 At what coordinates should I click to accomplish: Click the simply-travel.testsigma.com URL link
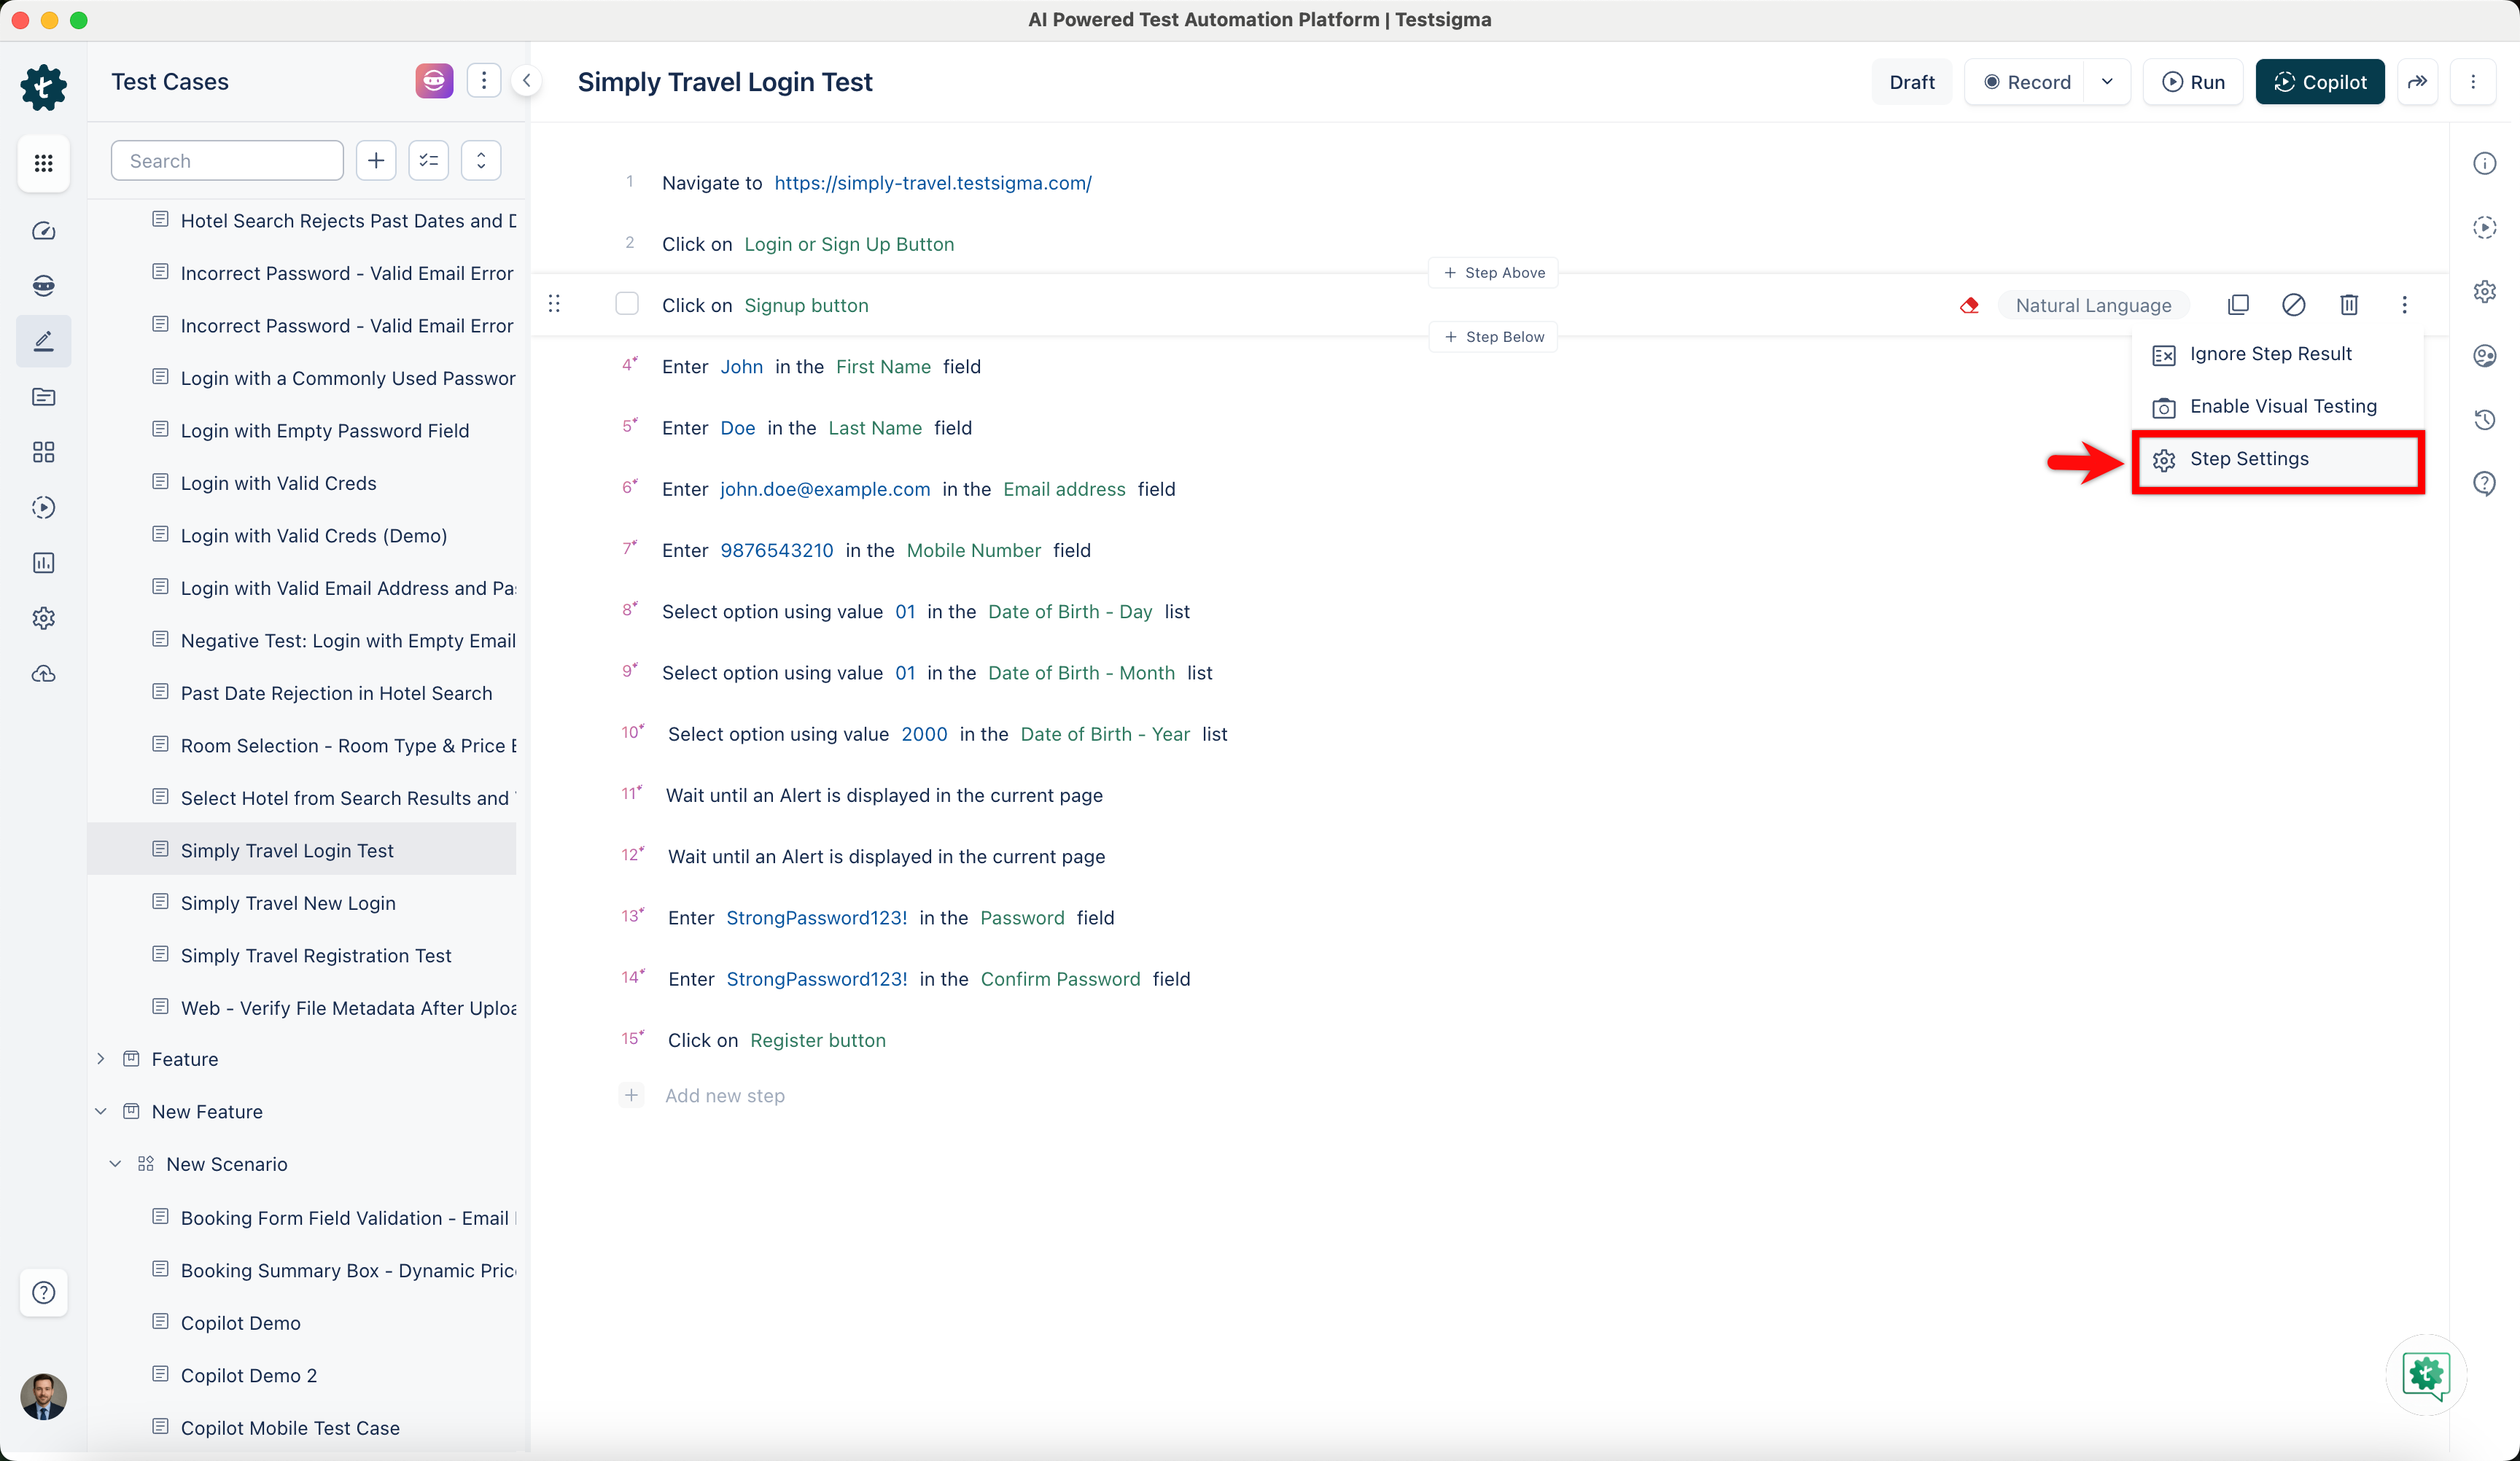(933, 183)
